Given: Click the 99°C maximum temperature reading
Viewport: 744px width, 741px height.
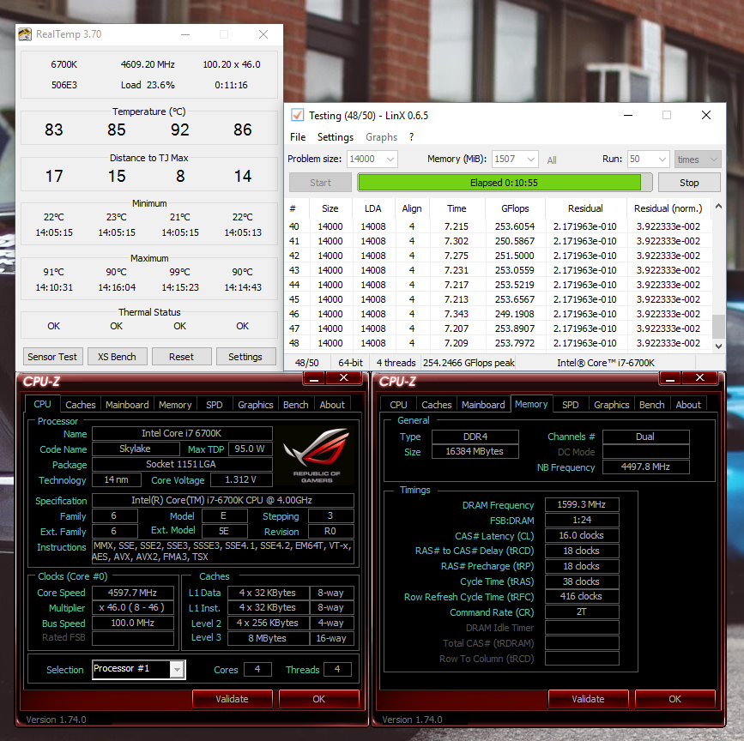Looking at the screenshot, I should 180,272.
